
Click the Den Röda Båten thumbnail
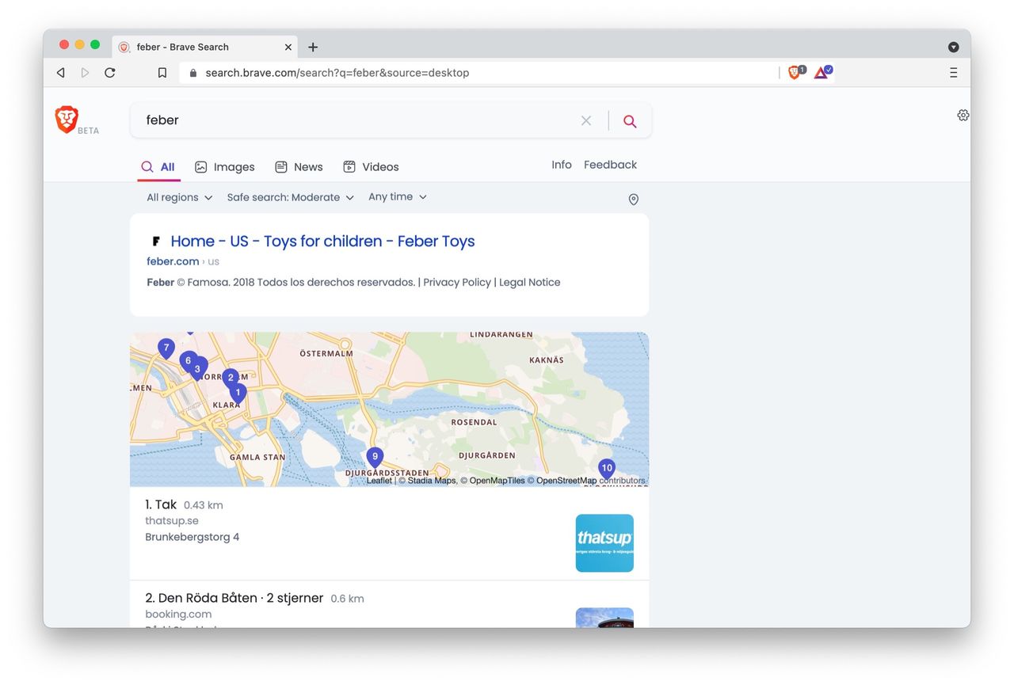(x=604, y=618)
